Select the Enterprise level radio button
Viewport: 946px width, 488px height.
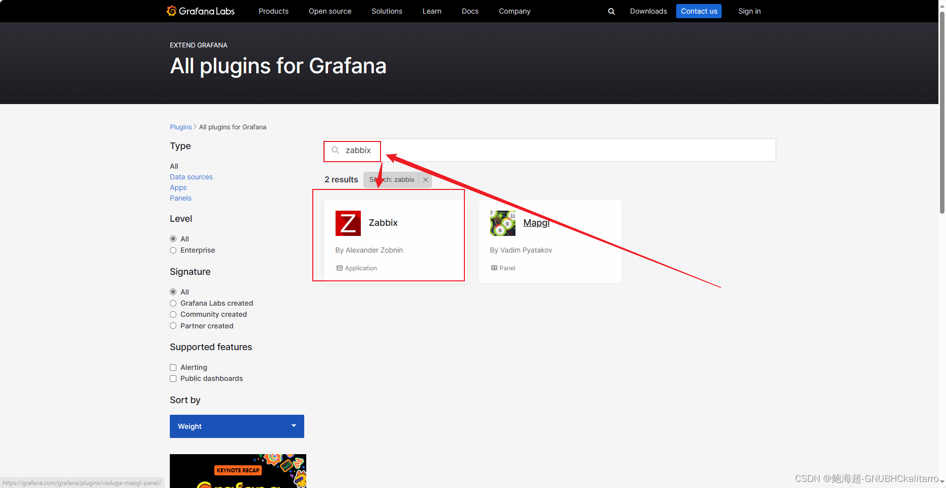pos(173,250)
